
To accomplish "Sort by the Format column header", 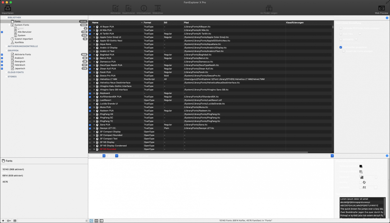I will click(153, 22).
